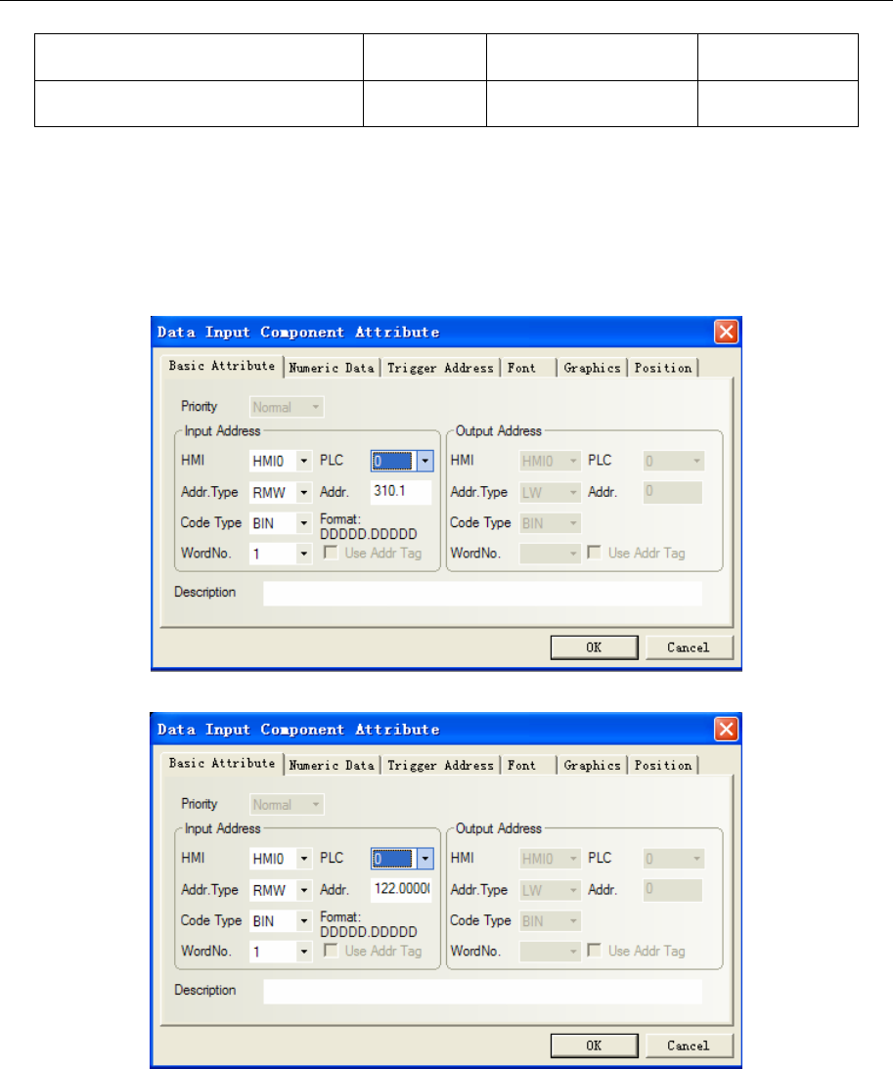
Task: Confirm lower dialog with OK
Action: coord(594,1046)
